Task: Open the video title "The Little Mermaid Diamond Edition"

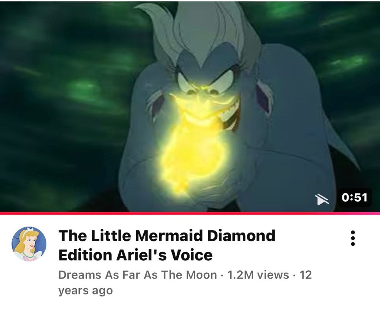Action: [167, 245]
